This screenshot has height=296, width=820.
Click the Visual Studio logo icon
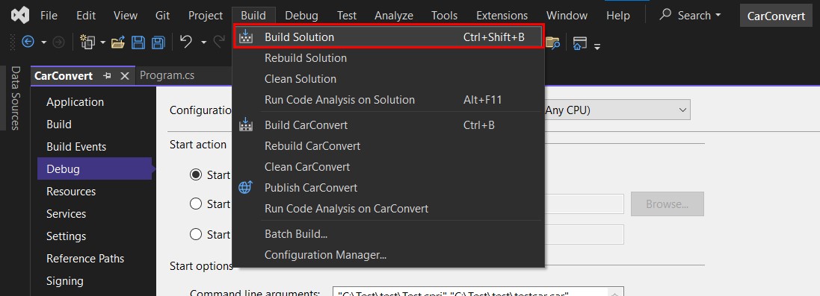click(20, 15)
